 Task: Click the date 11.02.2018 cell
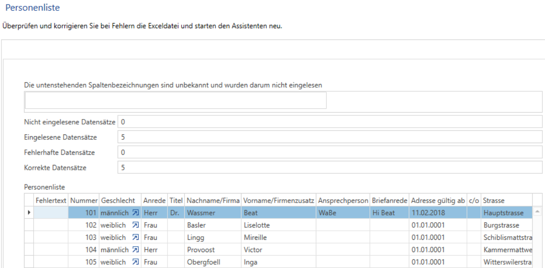pyautogui.click(x=438, y=213)
